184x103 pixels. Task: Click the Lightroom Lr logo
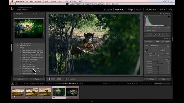point(13,9)
